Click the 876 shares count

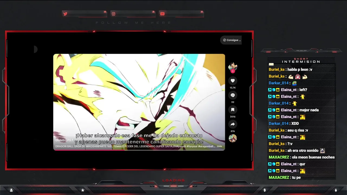coord(233,131)
